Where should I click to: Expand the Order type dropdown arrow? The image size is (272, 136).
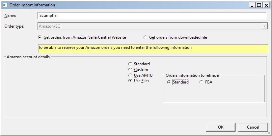[265, 26]
